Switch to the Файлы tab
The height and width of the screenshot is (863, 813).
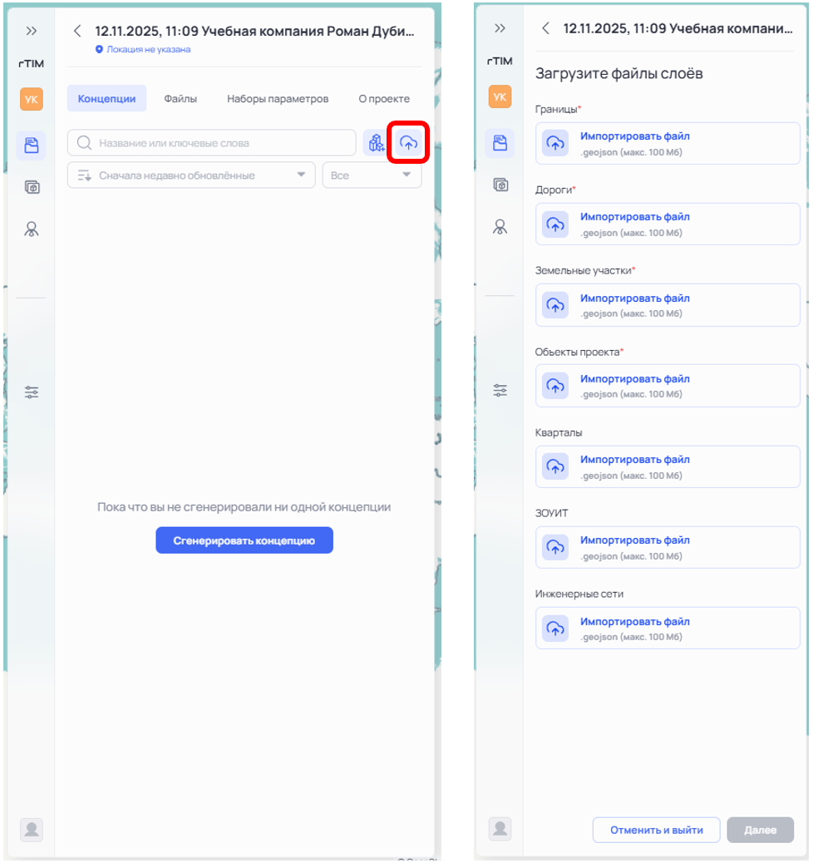click(180, 98)
